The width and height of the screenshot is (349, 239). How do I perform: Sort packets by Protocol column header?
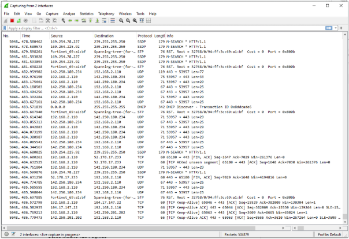[144, 36]
